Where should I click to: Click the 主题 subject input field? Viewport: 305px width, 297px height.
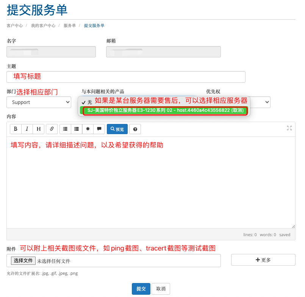coord(126,77)
